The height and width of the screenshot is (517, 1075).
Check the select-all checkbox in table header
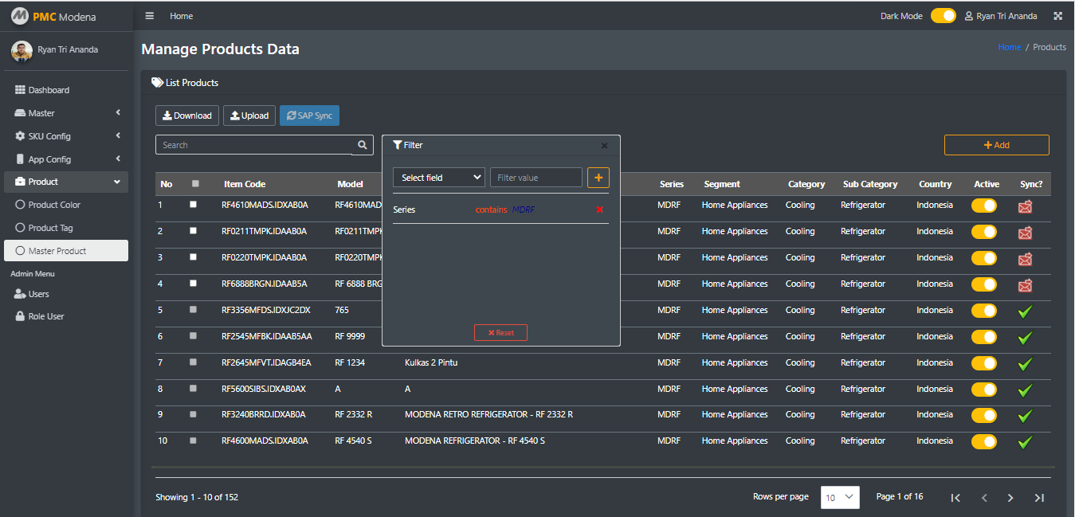[195, 184]
